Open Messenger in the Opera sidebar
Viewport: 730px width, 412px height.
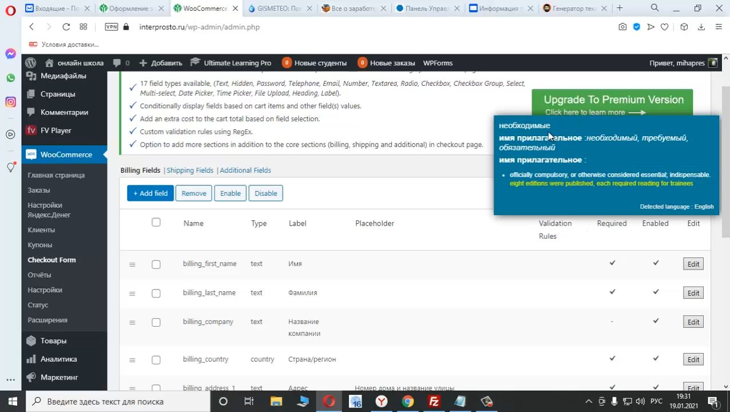click(10, 54)
